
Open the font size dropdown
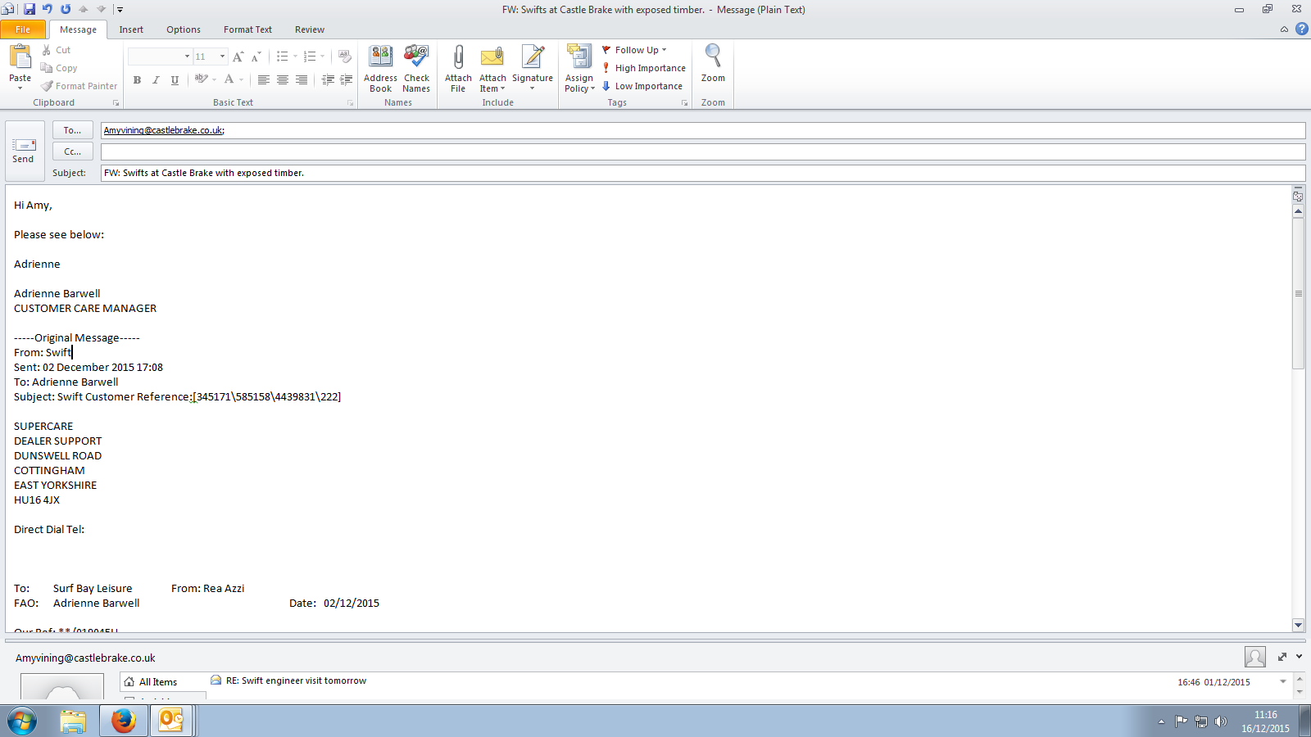click(x=222, y=57)
